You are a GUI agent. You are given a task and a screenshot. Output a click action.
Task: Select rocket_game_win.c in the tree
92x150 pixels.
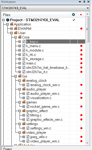(45, 106)
